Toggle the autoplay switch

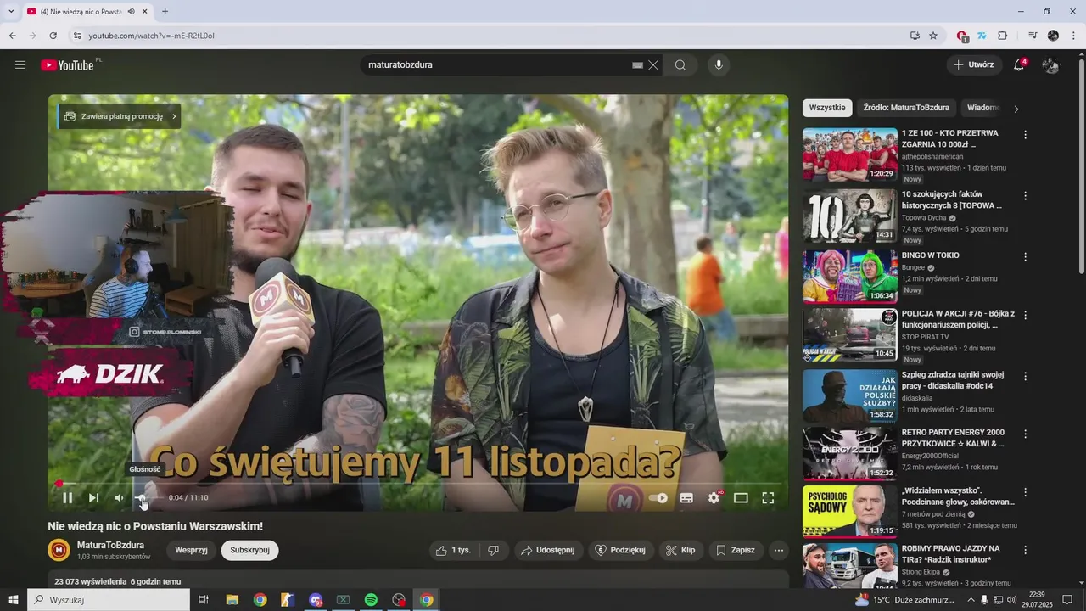click(x=658, y=498)
